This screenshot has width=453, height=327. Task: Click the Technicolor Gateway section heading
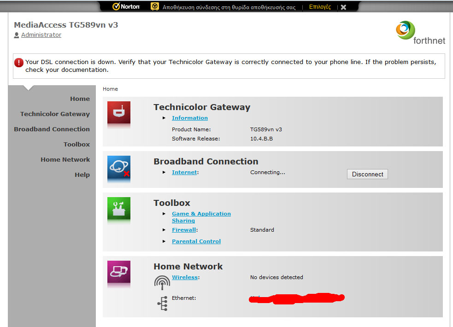coord(202,107)
